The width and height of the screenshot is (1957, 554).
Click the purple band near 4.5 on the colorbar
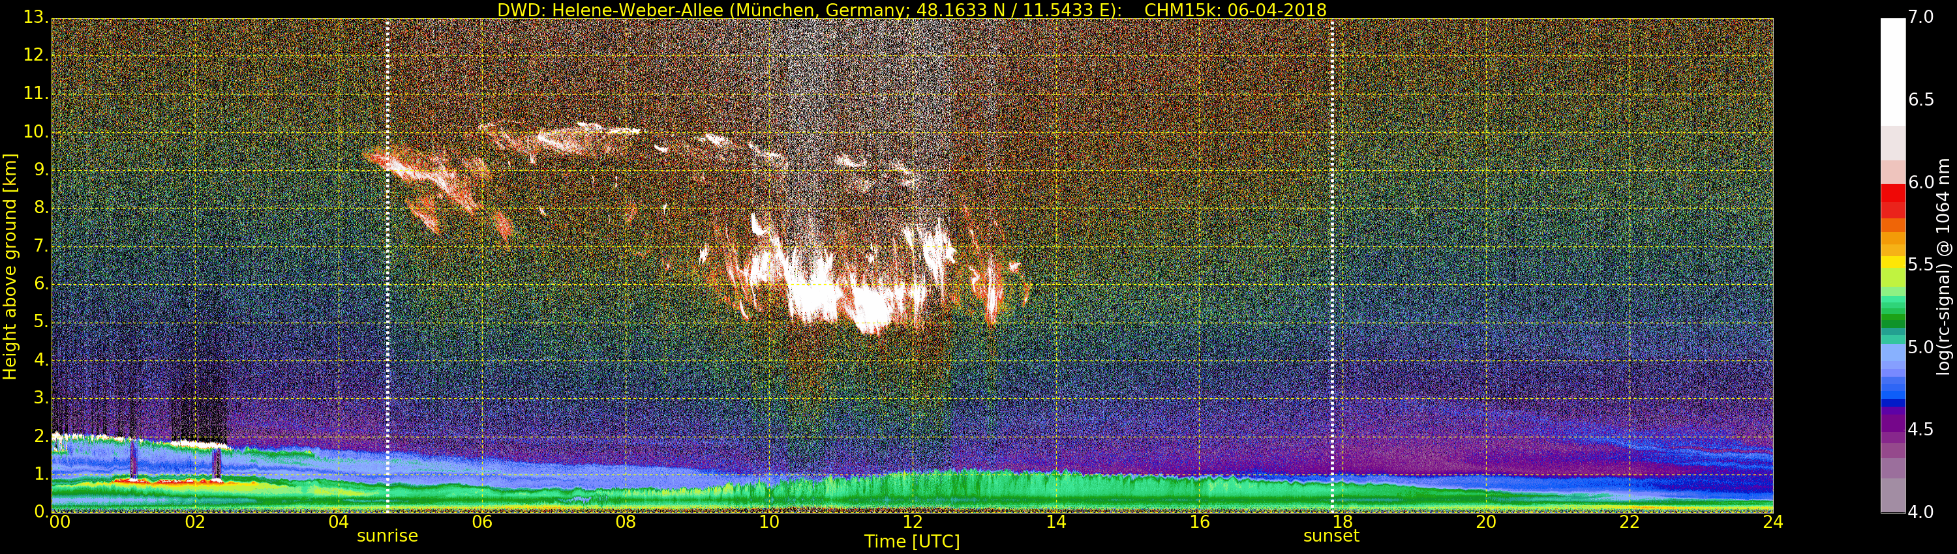pos(1892,421)
